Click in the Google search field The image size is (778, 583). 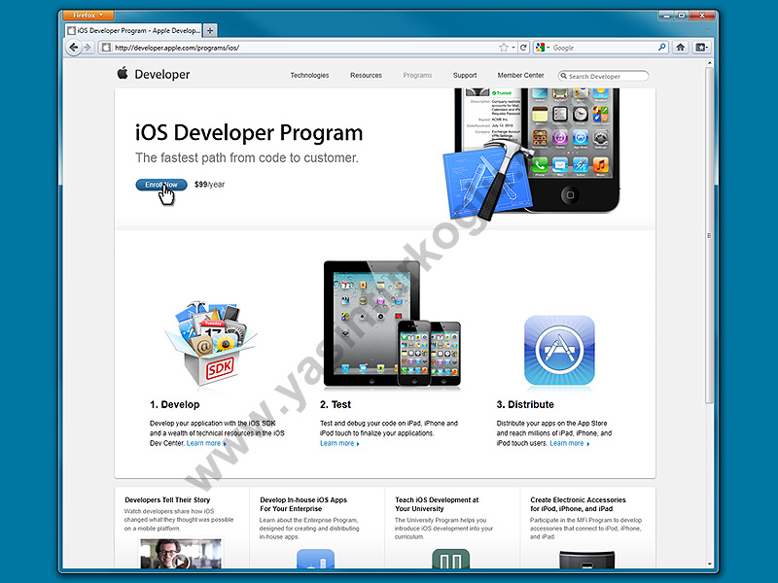[603, 48]
